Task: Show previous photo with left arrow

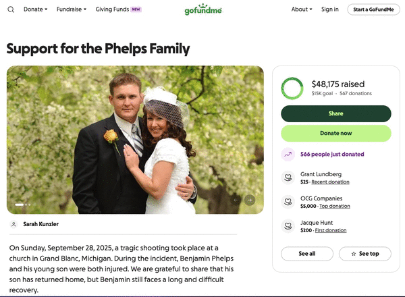Action: click(x=236, y=200)
